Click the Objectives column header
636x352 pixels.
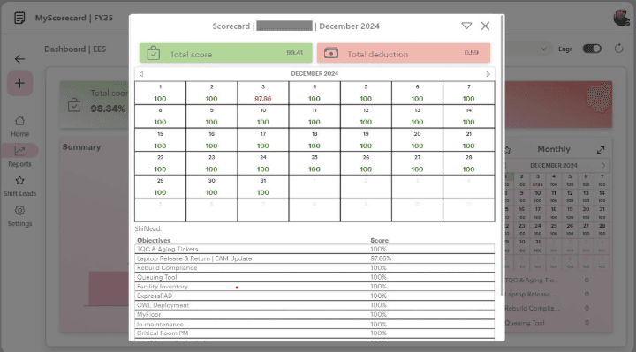pyautogui.click(x=154, y=240)
